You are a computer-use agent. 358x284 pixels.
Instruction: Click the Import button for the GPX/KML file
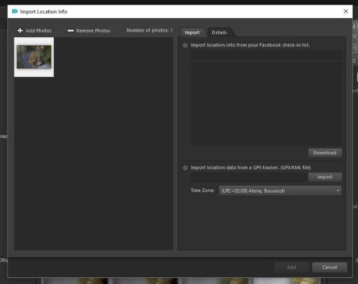[325, 177]
